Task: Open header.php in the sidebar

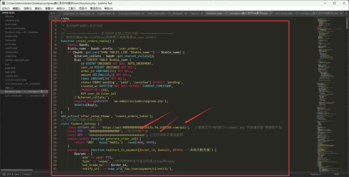Action: click(x=11, y=36)
